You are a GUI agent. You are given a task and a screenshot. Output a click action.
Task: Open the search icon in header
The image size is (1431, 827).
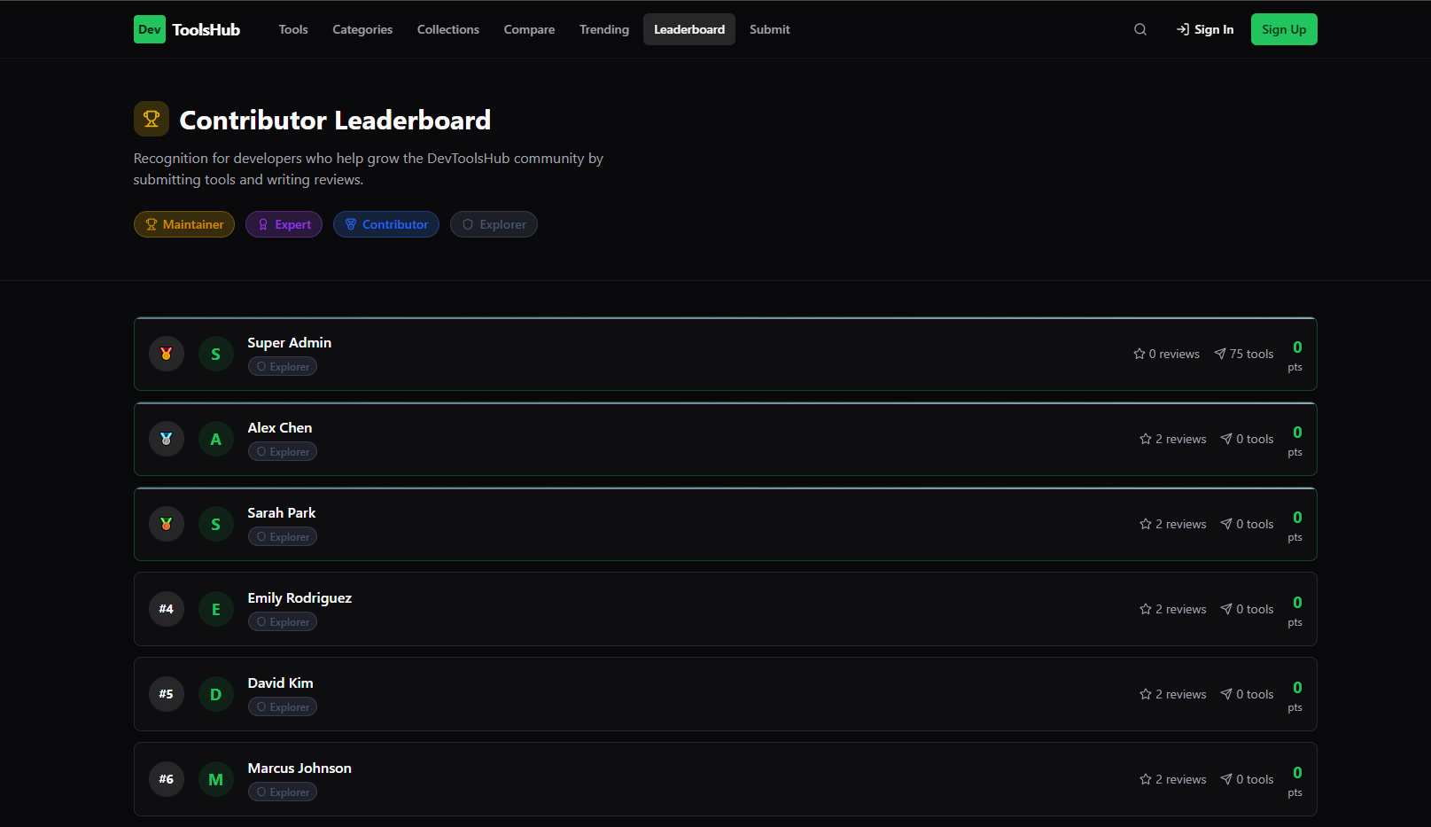pyautogui.click(x=1140, y=29)
